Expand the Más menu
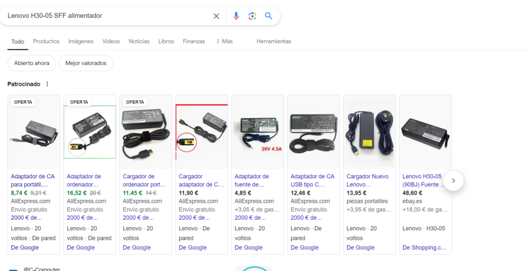 pyautogui.click(x=224, y=41)
